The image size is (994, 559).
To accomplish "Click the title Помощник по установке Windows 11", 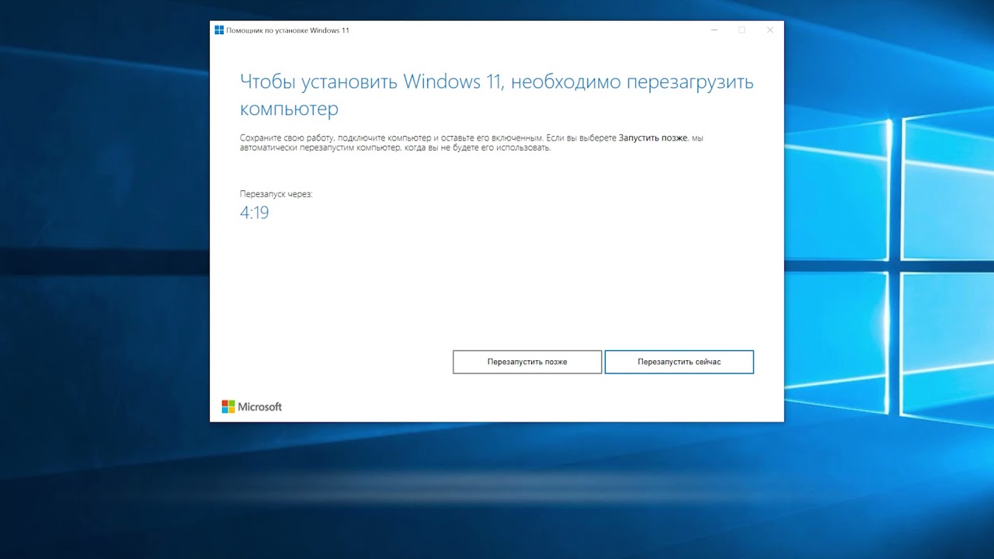I will pos(287,30).
